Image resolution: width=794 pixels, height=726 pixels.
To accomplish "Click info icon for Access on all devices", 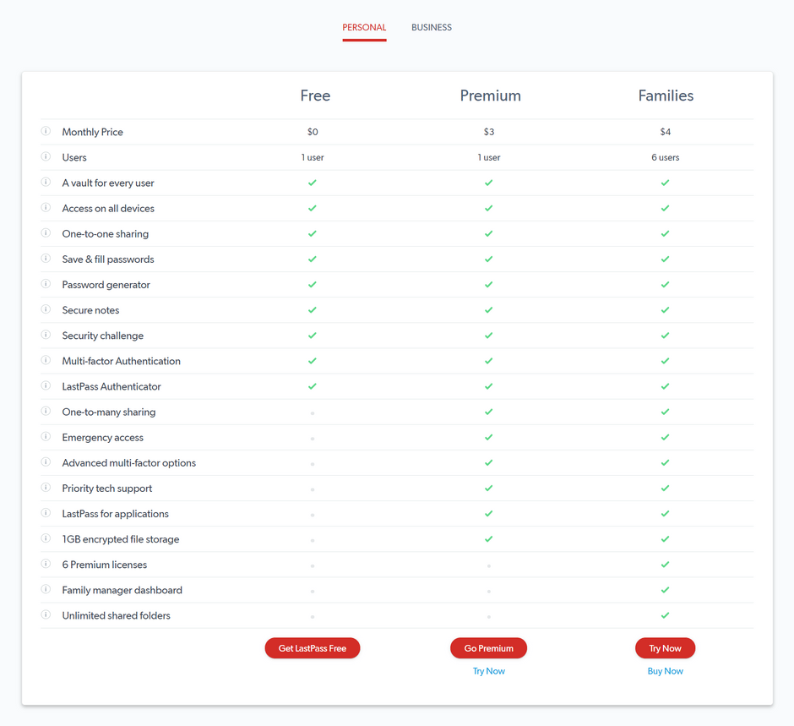I will pos(46,207).
